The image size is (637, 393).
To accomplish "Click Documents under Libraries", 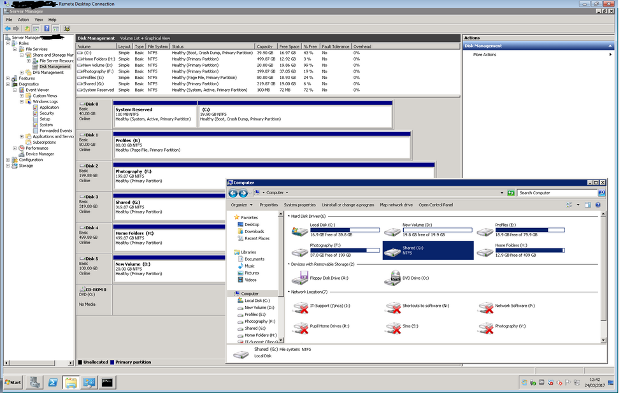I will (x=254, y=259).
